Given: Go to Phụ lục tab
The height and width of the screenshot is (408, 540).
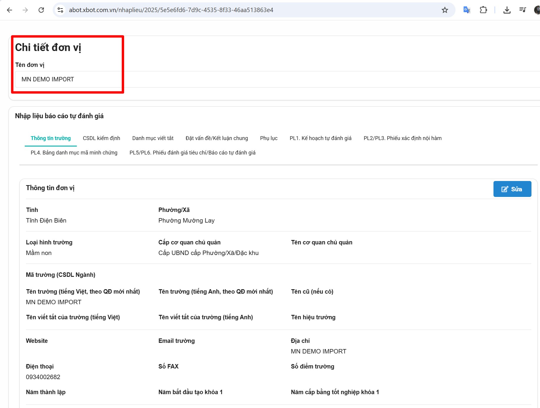Looking at the screenshot, I should click(x=269, y=138).
